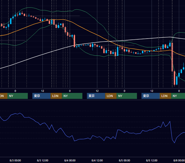Click the hour label 12 above 8/4 12:00
Image resolution: width=185 pixels, height=163 pixels.
click(97, 91)
